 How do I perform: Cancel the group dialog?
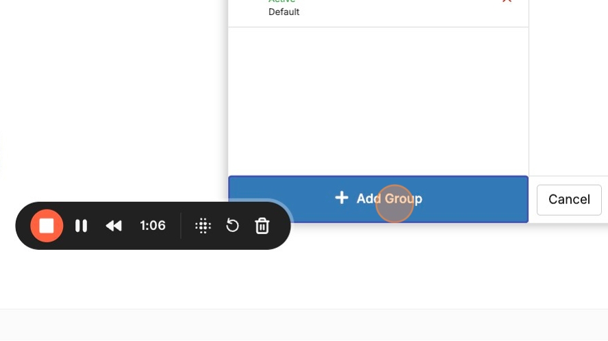569,199
